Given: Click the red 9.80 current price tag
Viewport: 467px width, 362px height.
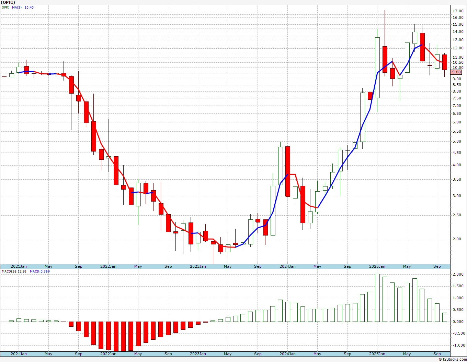Looking at the screenshot, I should pos(457,72).
